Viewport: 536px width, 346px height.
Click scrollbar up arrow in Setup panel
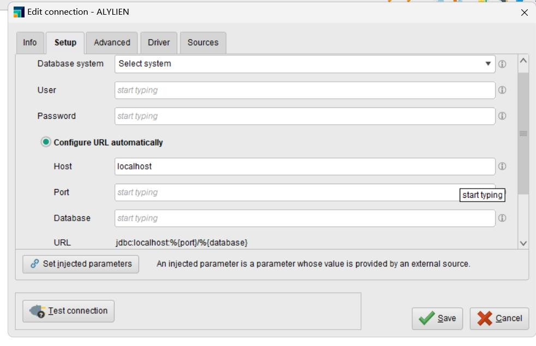click(x=523, y=60)
